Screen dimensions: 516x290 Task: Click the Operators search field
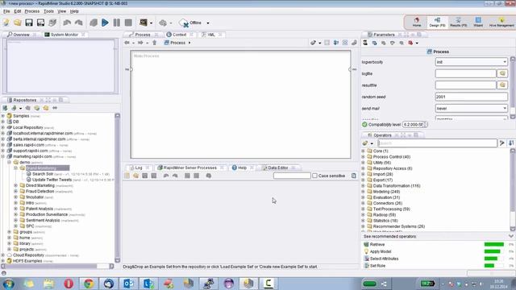[x=437, y=143]
